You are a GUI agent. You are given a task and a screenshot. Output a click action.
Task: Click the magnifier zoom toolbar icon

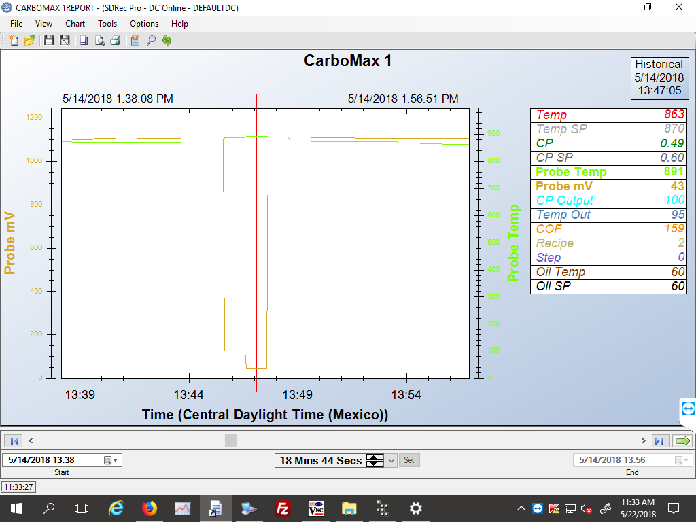tap(151, 40)
